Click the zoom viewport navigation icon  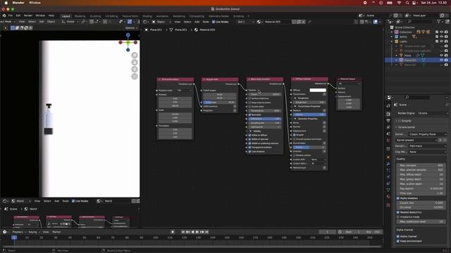coord(135,55)
